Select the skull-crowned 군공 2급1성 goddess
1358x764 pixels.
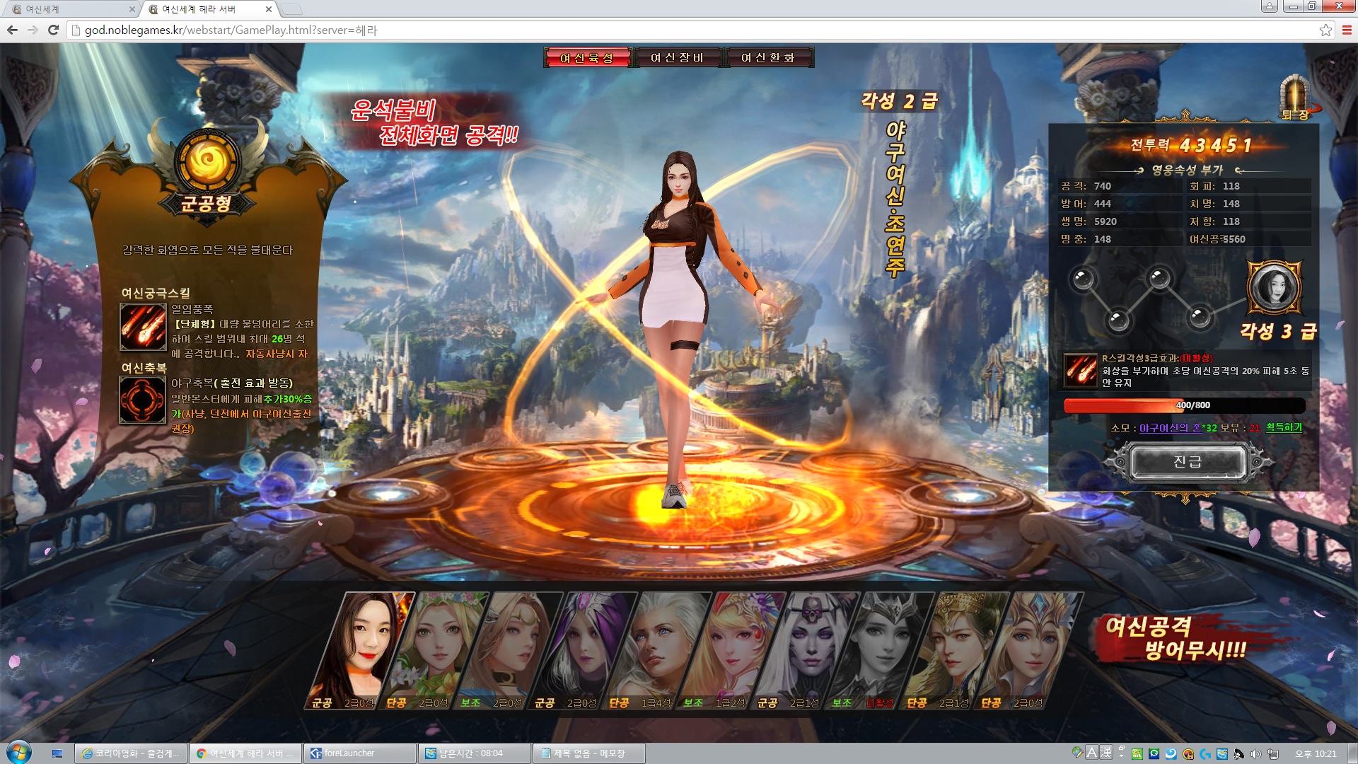point(806,651)
